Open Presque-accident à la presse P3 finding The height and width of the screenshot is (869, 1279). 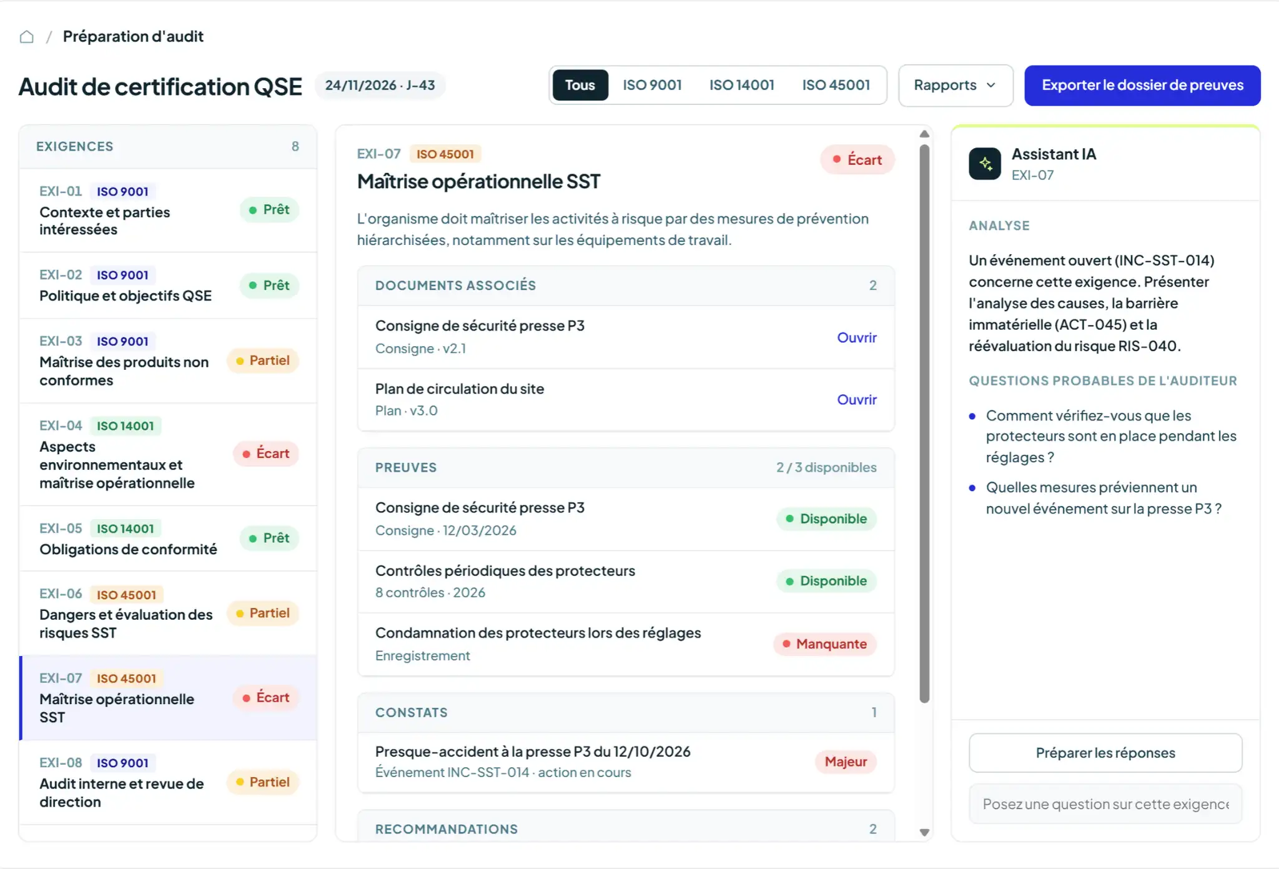point(626,762)
